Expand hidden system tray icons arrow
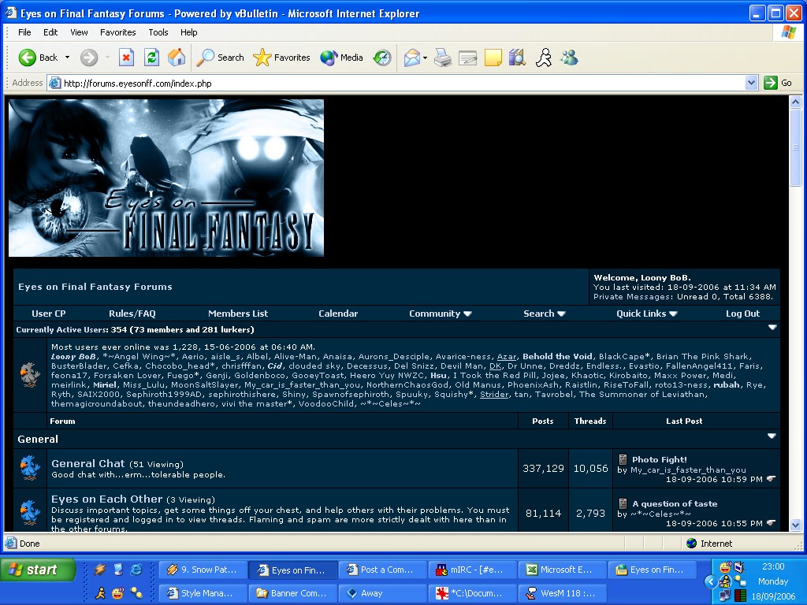Viewport: 807px width, 605px height. point(710,581)
